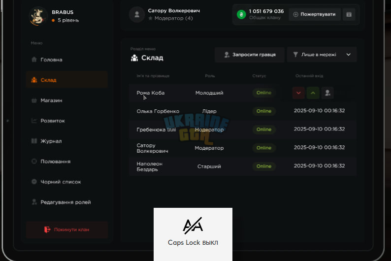Select Сатору Волкерович in the members table
Viewport: 391px width, 261px height.
[152, 148]
